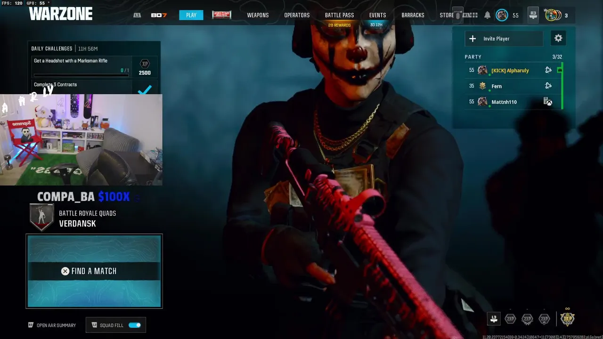
Task: Click Mattnh110's rank emblem
Action: [482, 102]
